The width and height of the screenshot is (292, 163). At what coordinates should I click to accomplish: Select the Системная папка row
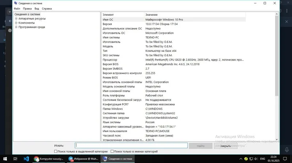click(174, 113)
